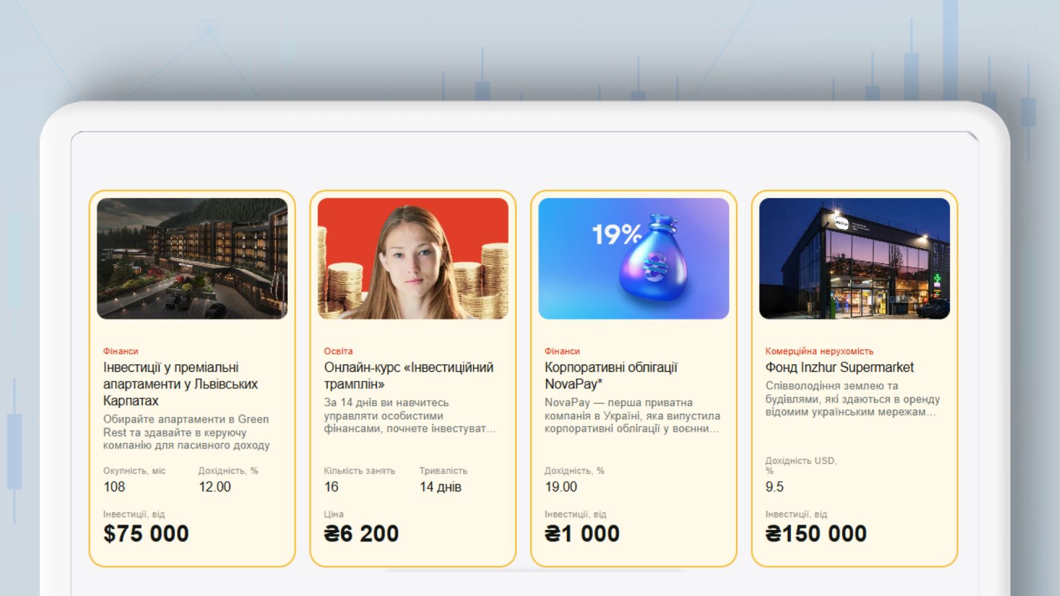Screen dimensions: 1060x596
Task: Click the ₴6 200 course price
Action: (x=361, y=534)
